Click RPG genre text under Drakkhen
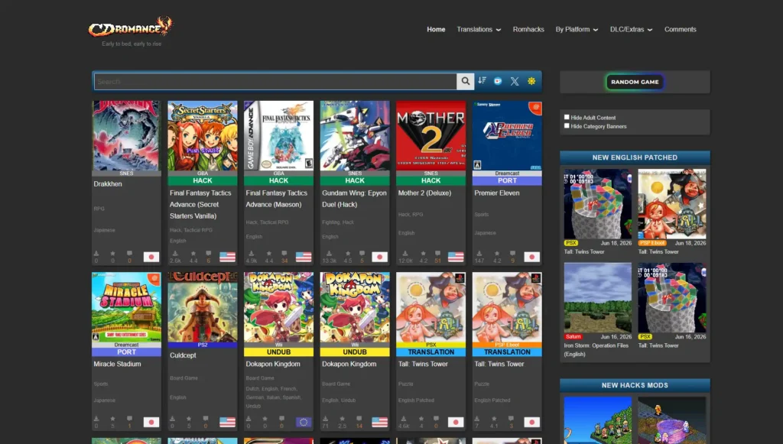Image resolution: width=783 pixels, height=444 pixels. [x=99, y=209]
